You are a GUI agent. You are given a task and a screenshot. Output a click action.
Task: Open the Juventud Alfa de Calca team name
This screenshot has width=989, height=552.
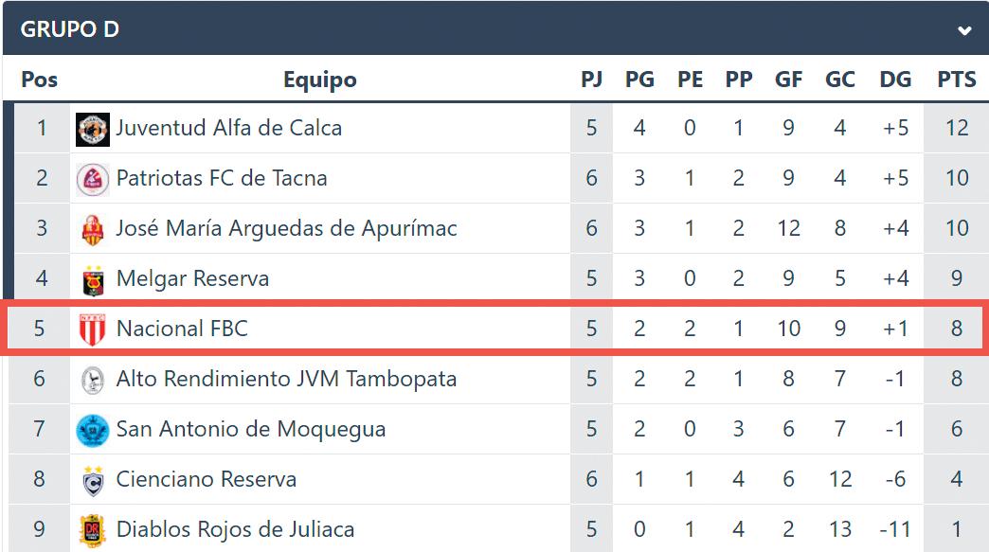228,128
